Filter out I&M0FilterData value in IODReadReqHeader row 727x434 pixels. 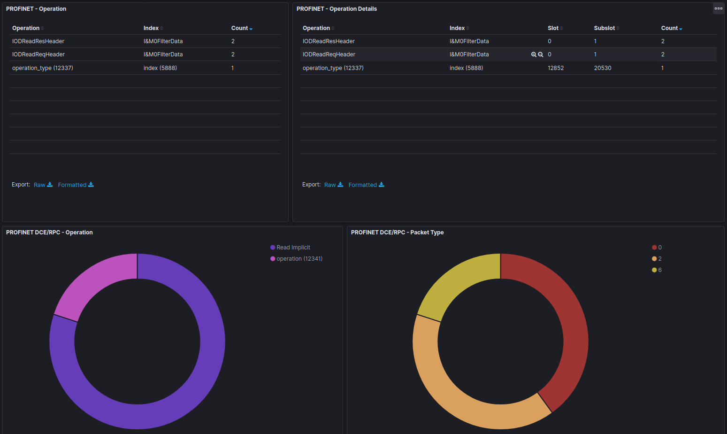pos(541,54)
